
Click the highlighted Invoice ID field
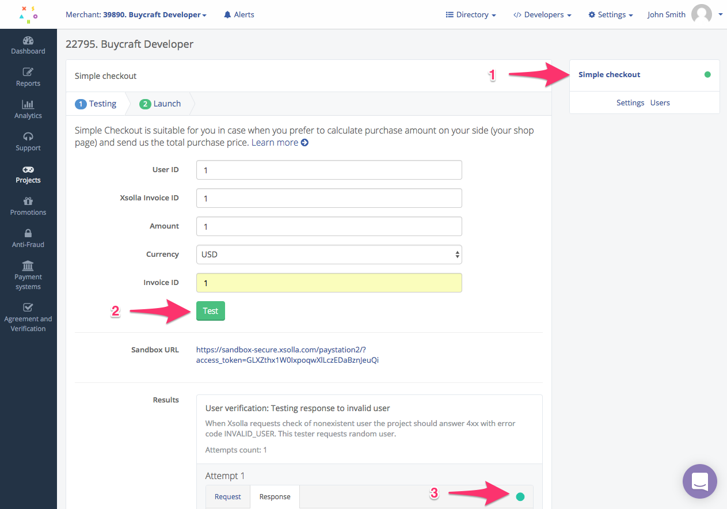[329, 283]
